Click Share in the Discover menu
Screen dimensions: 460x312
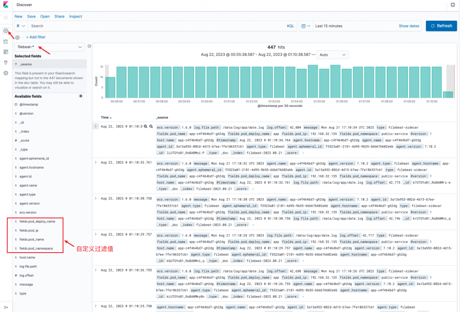click(x=59, y=17)
